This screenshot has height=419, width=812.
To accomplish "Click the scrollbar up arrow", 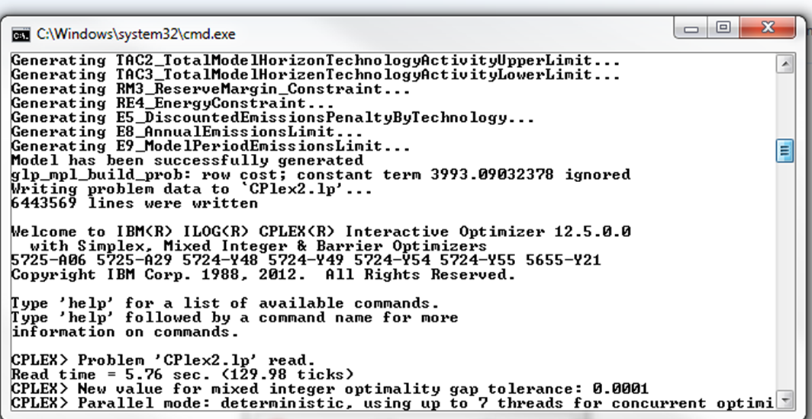I will tap(785, 64).
